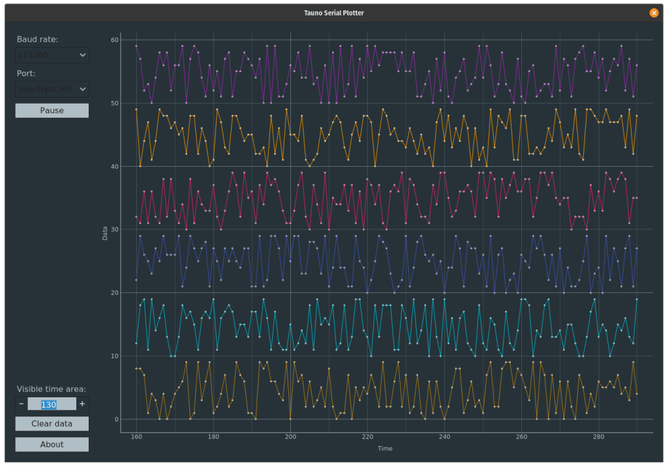Click the 240 tick label on time axis
Screen dimensions: 668x467
tap(444, 437)
